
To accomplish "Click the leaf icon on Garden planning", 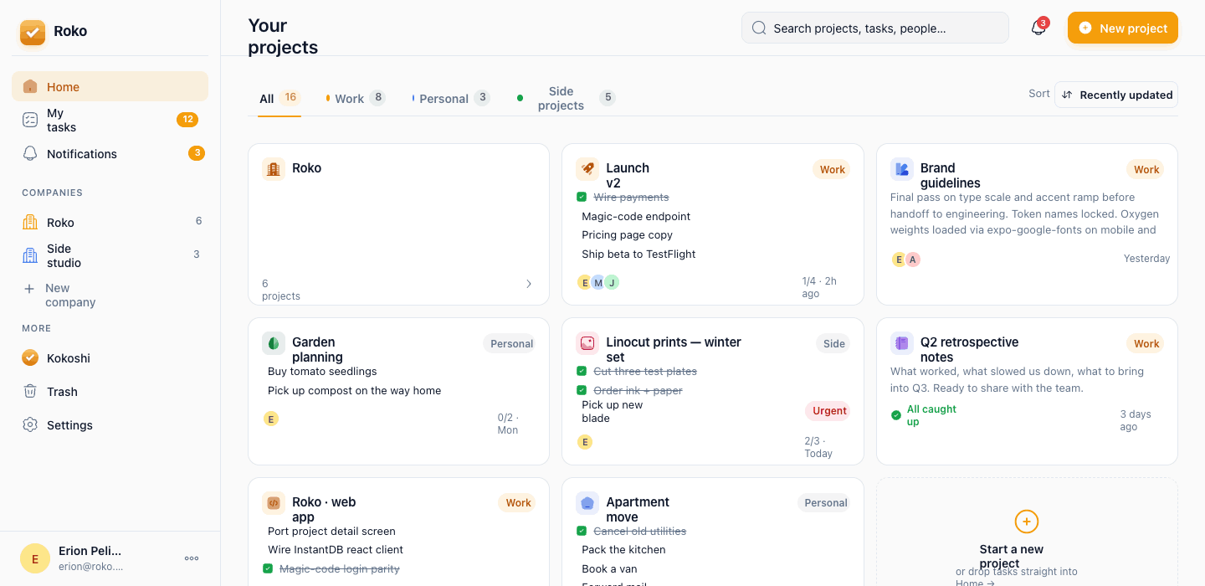I will pyautogui.click(x=274, y=343).
